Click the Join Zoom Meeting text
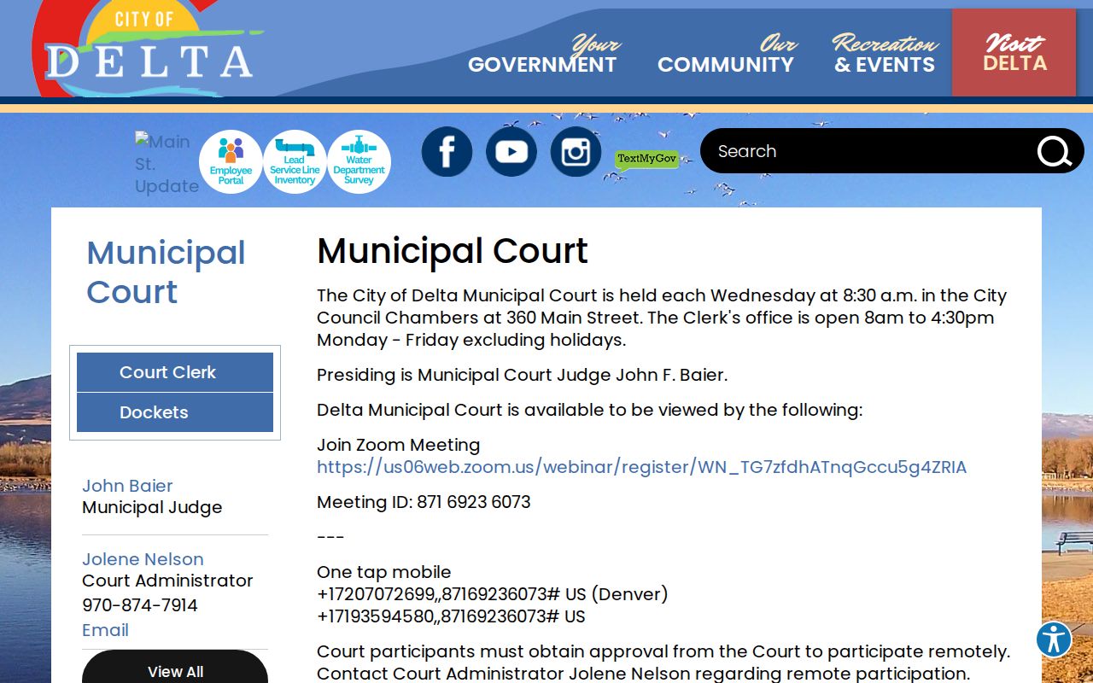Image resolution: width=1093 pixels, height=683 pixels. coord(399,445)
